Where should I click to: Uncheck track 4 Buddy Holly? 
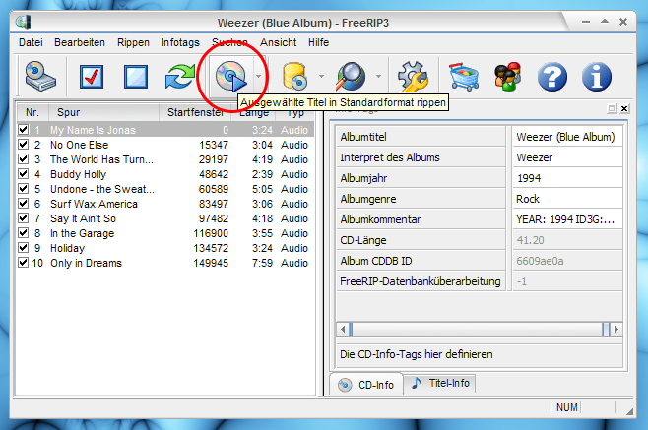coord(24,174)
